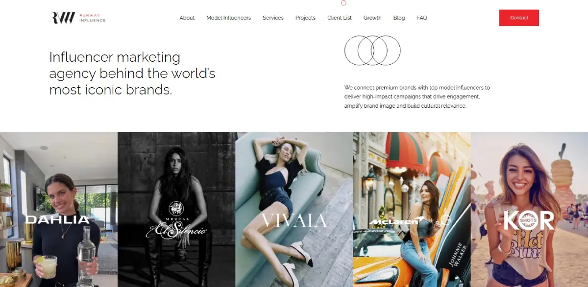
Task: Open the woman on sofa campaign photo
Action: coord(294,210)
